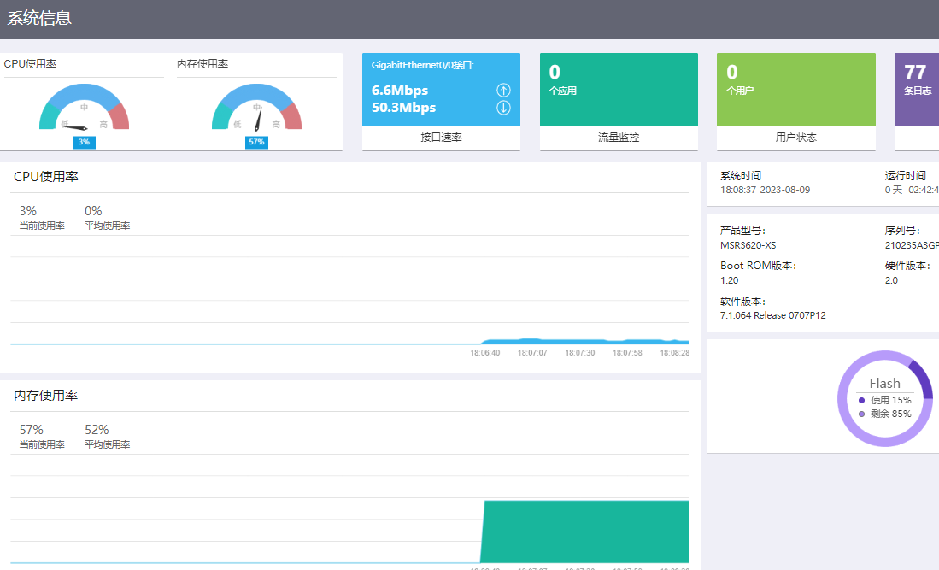Click the 0 个用户 tile

click(x=795, y=89)
